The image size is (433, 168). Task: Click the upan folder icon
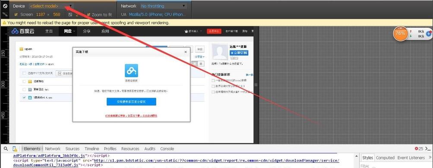[x=21, y=49]
